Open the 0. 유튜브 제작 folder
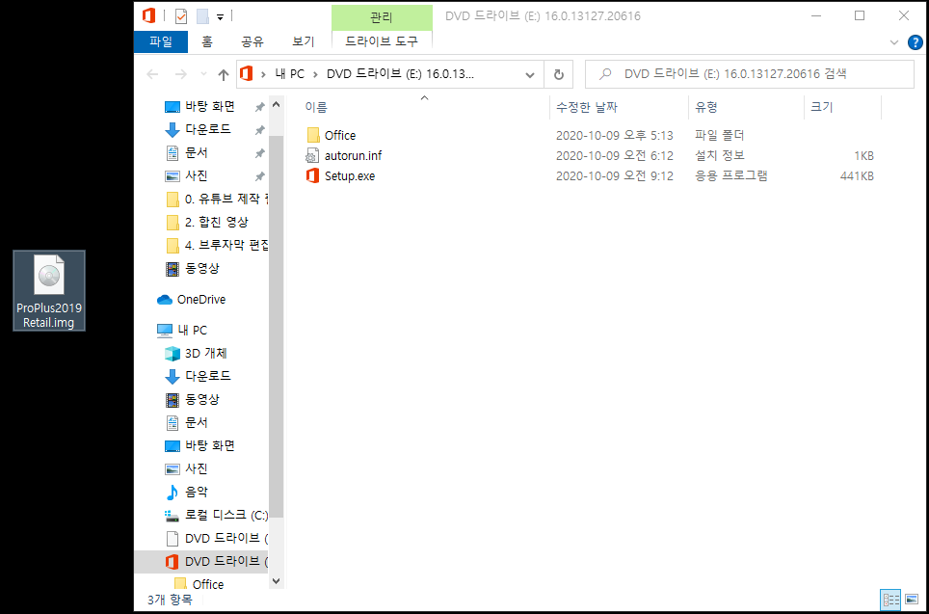The width and height of the screenshot is (929, 614). pyautogui.click(x=217, y=199)
